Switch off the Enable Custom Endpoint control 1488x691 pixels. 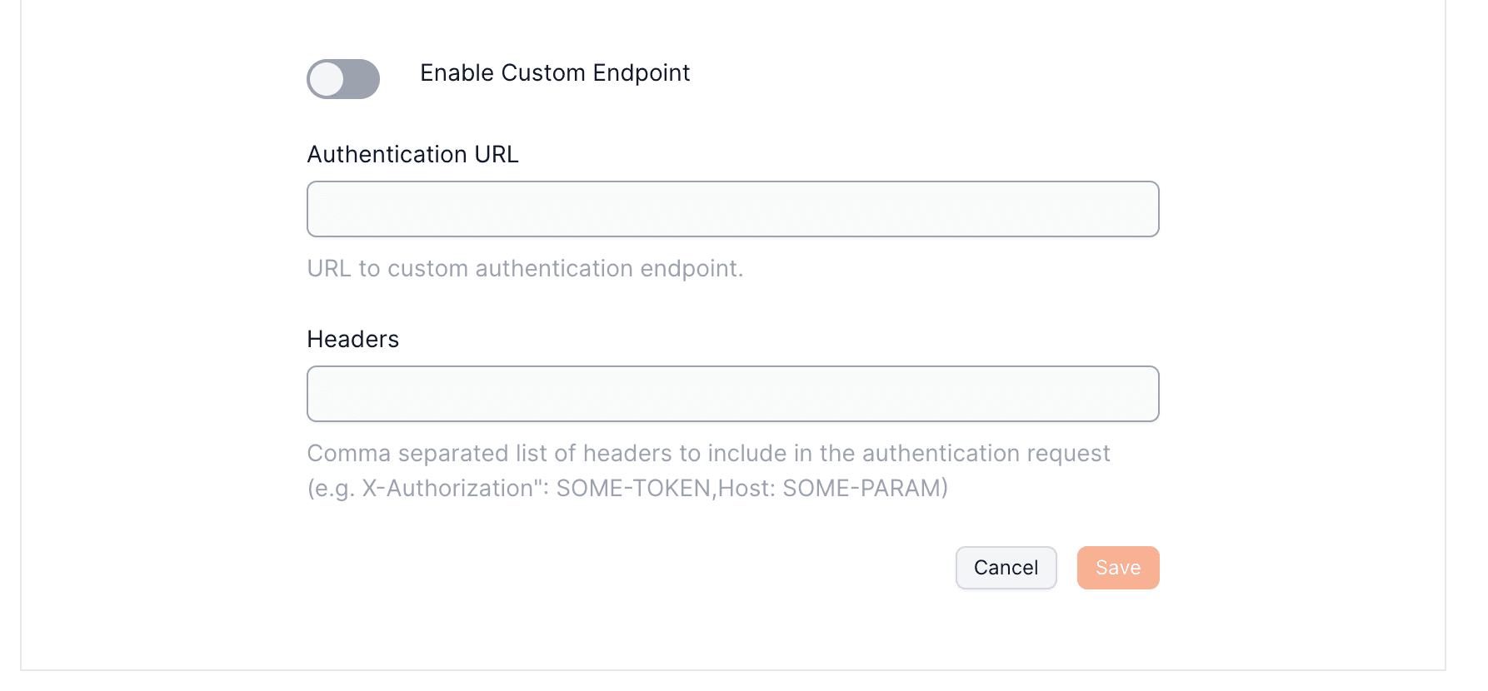342,80
